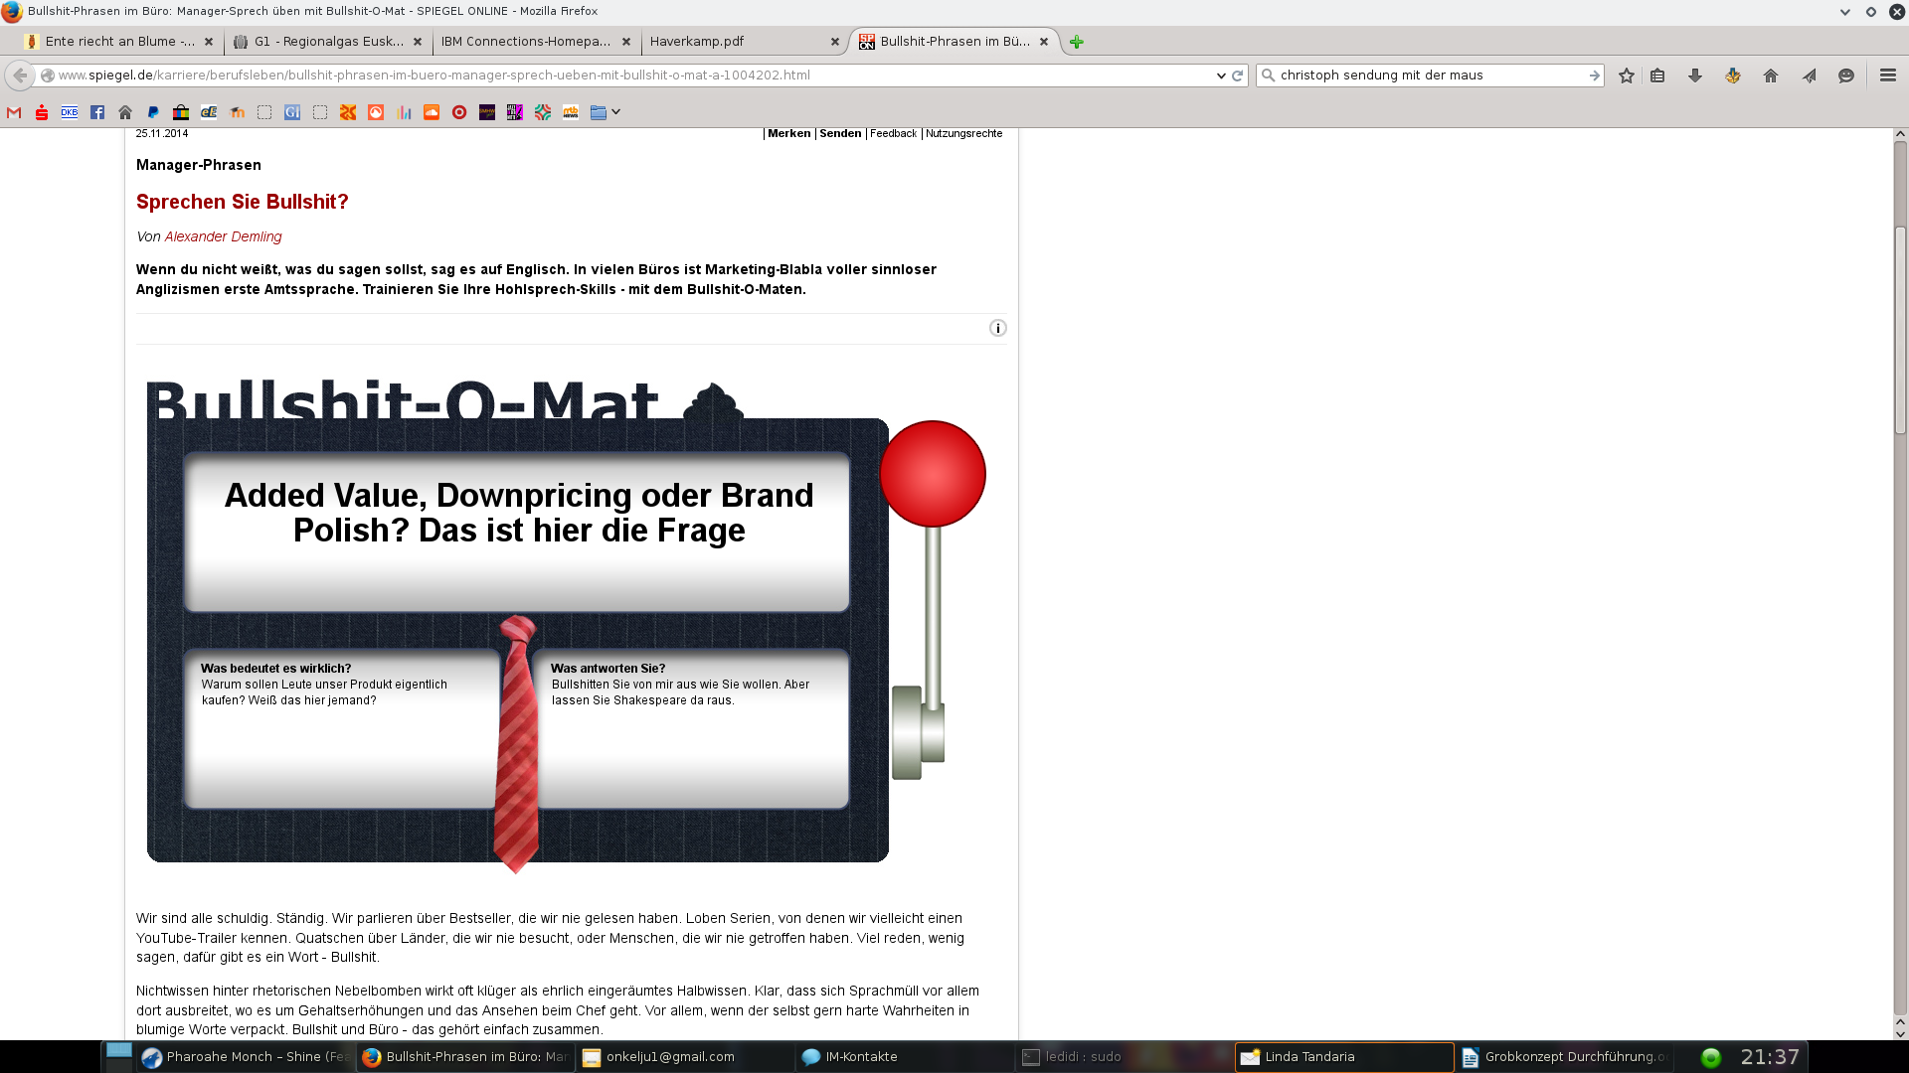Expand the URL history dropdown

pos(1221,76)
